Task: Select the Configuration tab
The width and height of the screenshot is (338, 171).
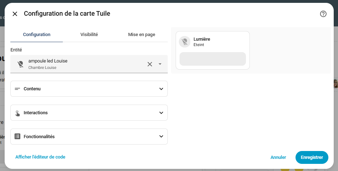Action: pos(37,35)
